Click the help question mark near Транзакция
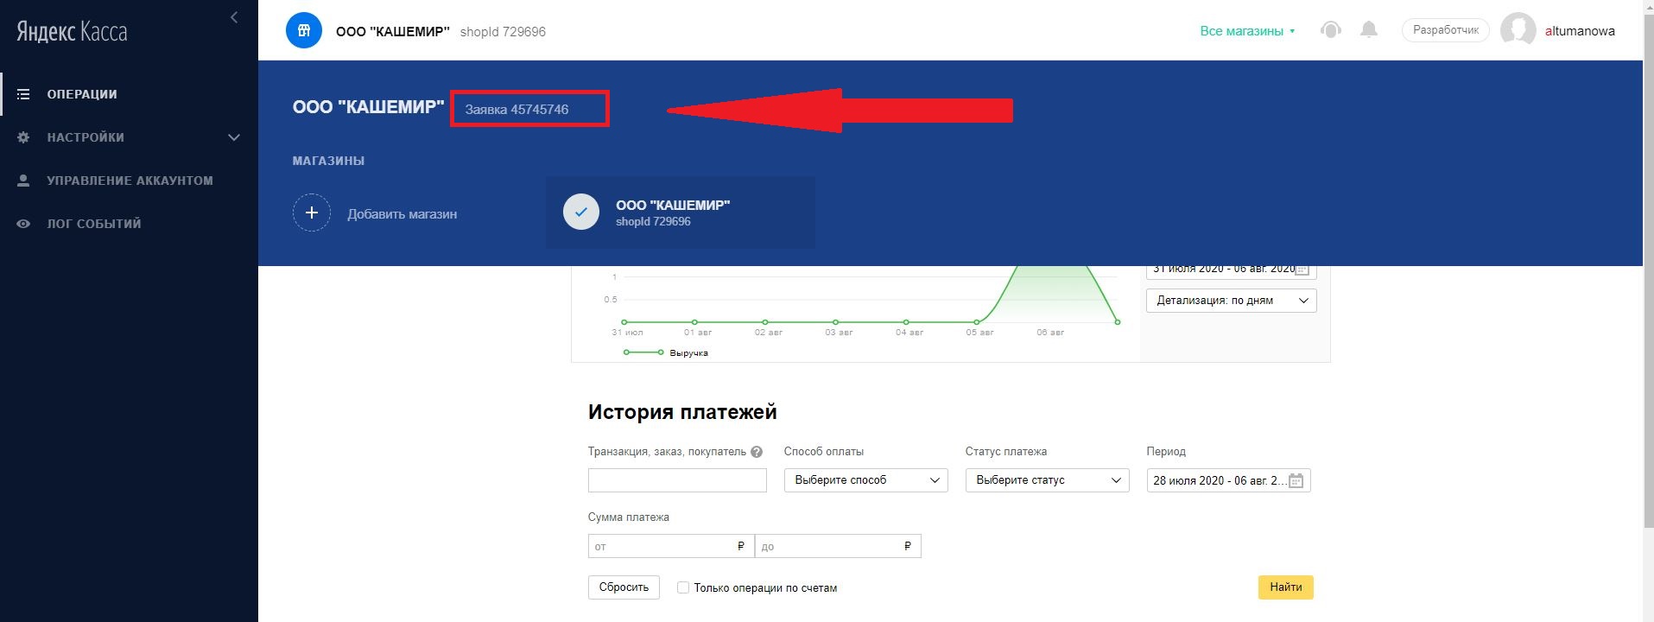Viewport: 1654px width, 622px height. point(757,452)
